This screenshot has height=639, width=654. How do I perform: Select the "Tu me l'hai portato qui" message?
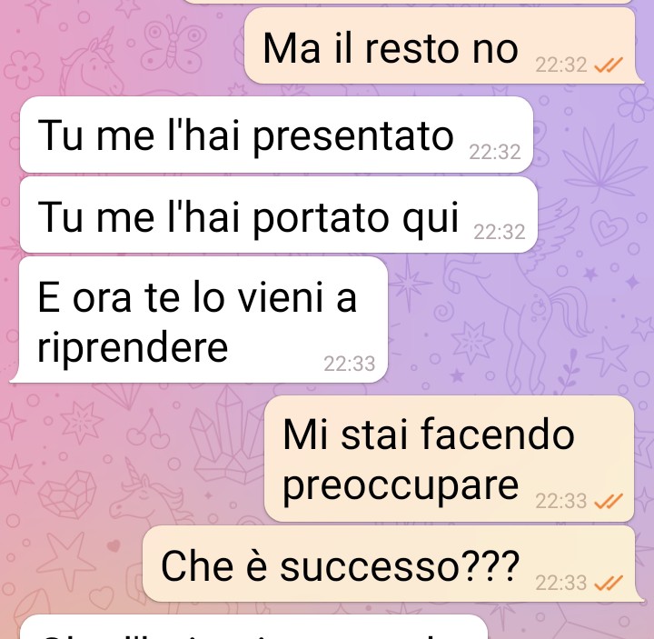click(279, 215)
